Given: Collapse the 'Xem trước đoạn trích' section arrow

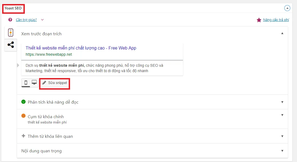Looking at the screenshot, I should (282, 33).
